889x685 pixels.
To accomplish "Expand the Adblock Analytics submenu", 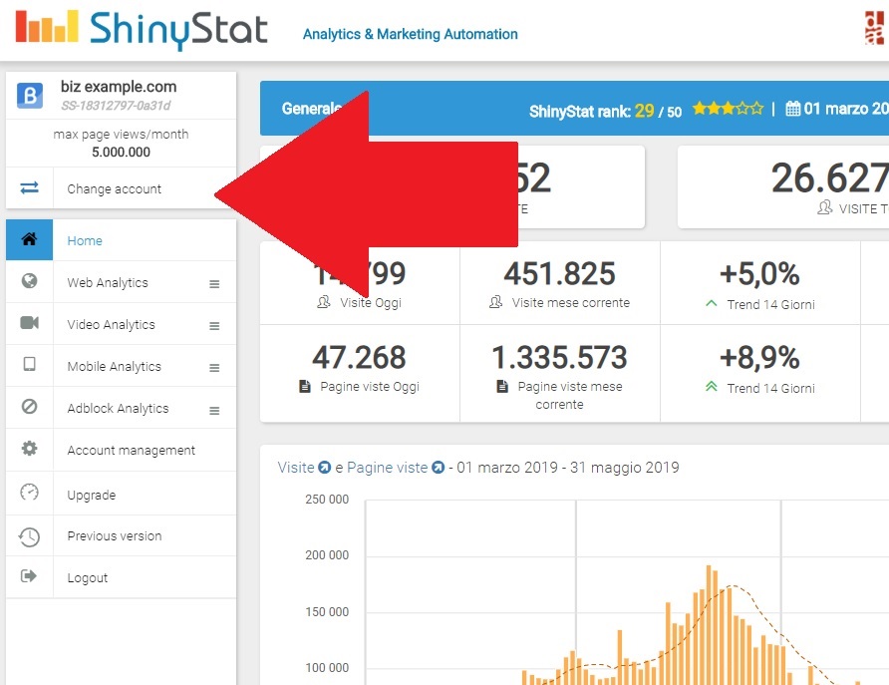I will (214, 410).
